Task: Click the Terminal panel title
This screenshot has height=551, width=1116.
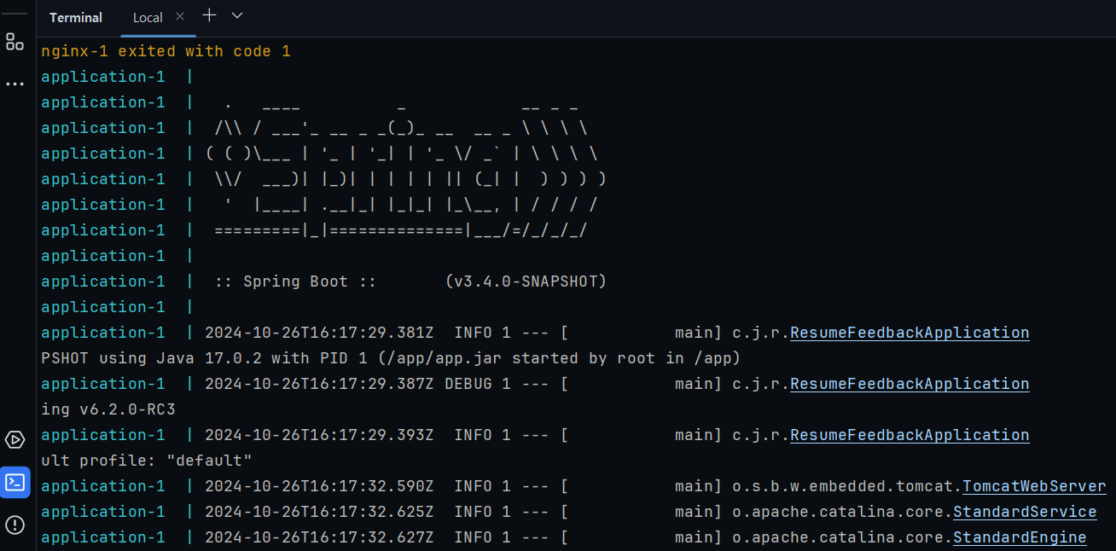Action: click(76, 17)
